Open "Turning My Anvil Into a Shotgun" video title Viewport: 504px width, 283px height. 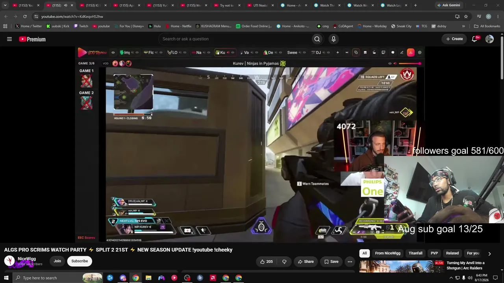465,265
